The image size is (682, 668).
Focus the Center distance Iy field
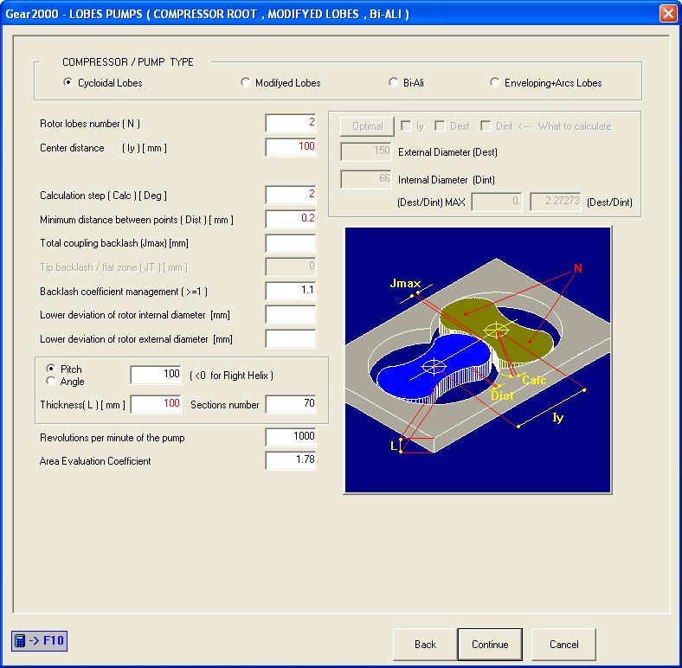click(x=291, y=147)
